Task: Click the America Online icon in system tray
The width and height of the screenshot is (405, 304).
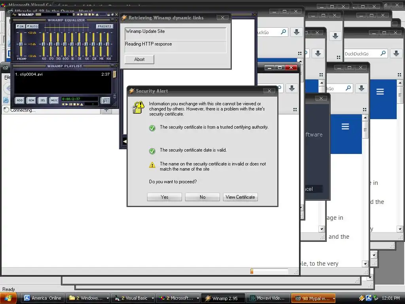Action: click(x=369, y=298)
